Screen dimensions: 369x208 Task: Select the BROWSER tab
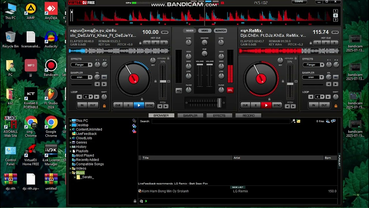[161, 116]
